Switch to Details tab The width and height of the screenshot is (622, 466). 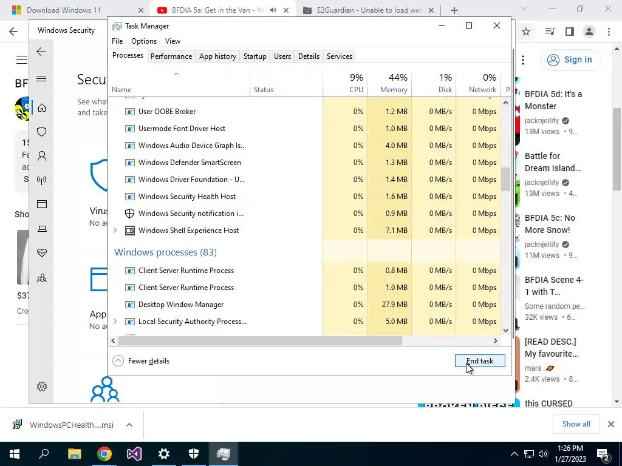click(309, 56)
